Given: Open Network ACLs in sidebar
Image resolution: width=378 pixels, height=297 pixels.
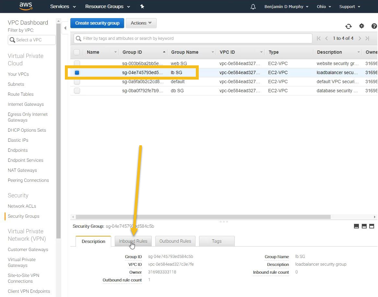Looking at the screenshot, I should pos(22,206).
